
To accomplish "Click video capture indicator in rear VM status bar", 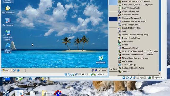I will pyautogui.click(x=141, y=78).
